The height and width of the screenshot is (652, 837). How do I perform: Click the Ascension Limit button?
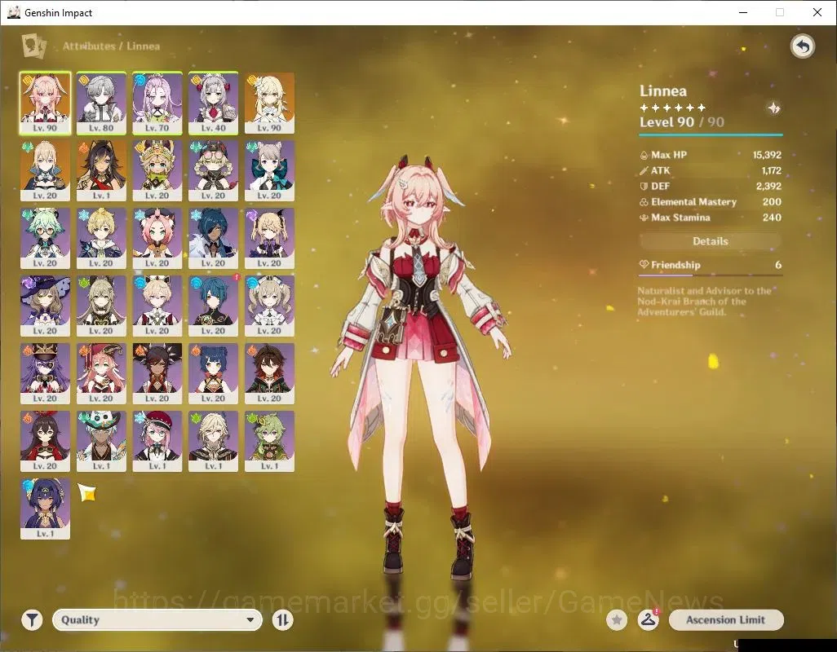[726, 619]
